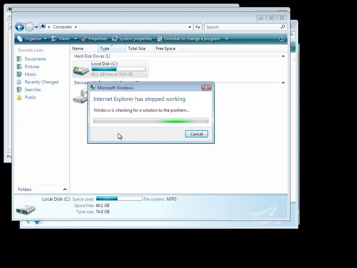Open the Searches favorite link
The image size is (357, 268).
click(x=33, y=90)
